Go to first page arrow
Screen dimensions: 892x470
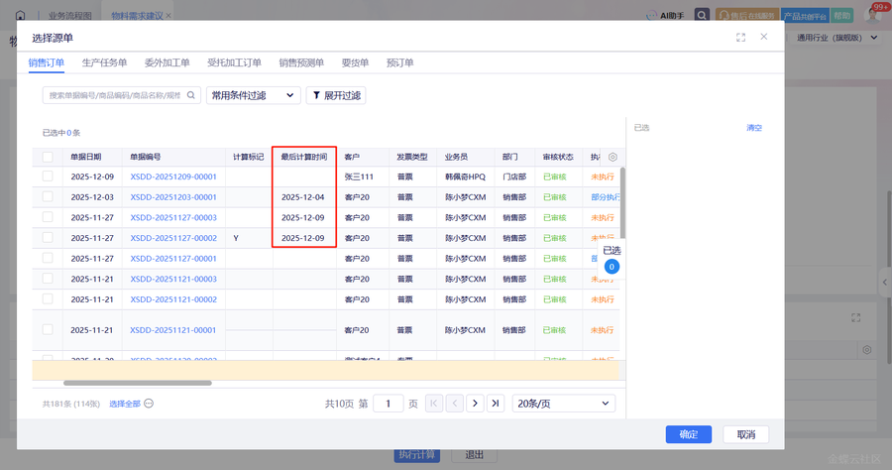tap(433, 404)
